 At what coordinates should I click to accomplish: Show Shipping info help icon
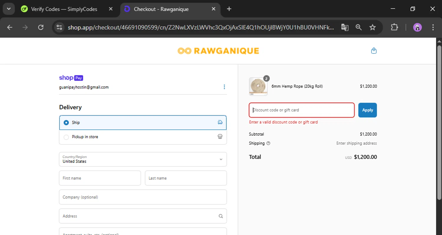[268, 143]
